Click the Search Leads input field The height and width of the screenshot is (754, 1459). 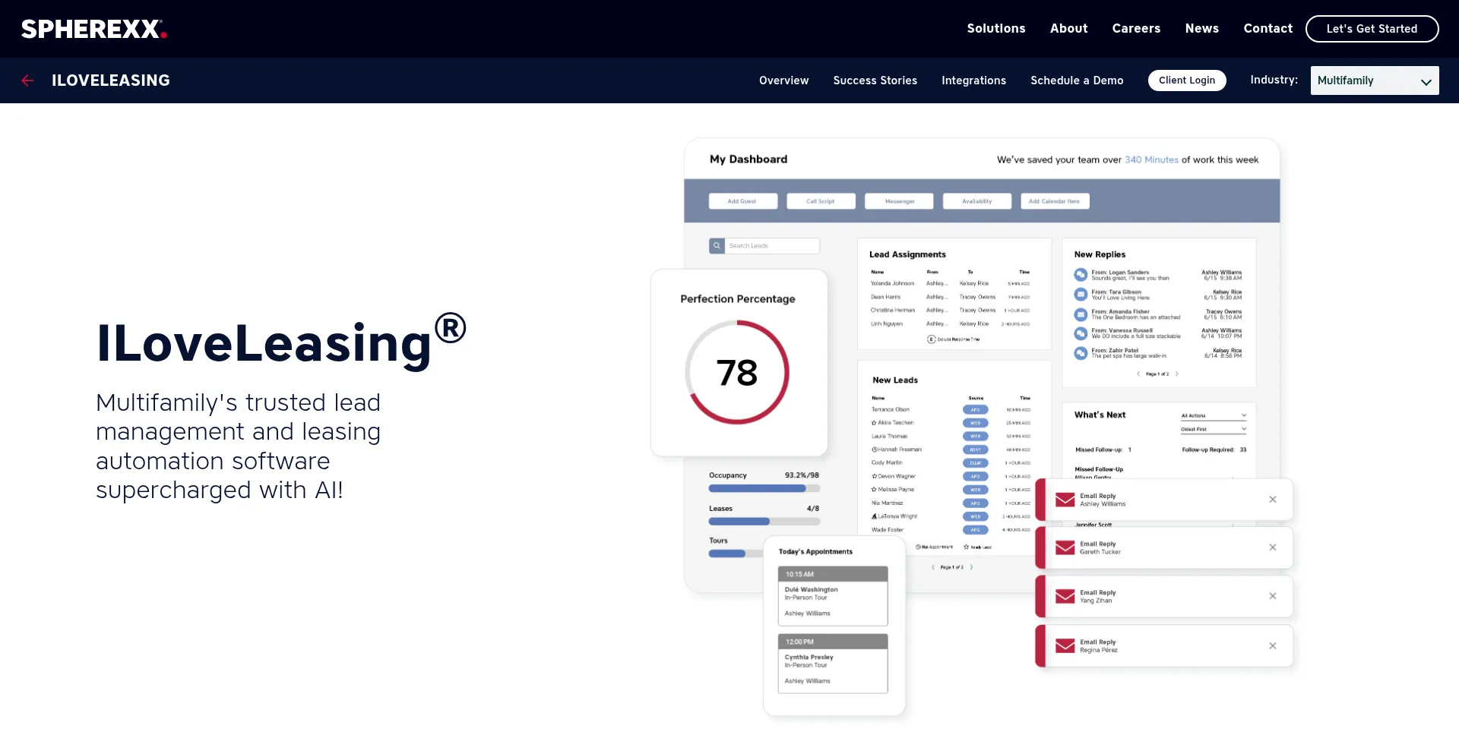pyautogui.click(x=771, y=246)
